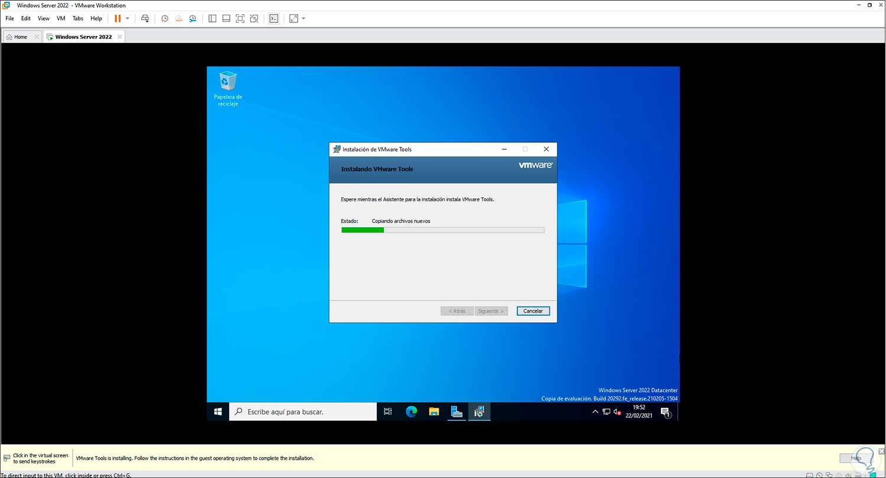Open the Windows Start menu in guest
This screenshot has width=886, height=478.
218,412
